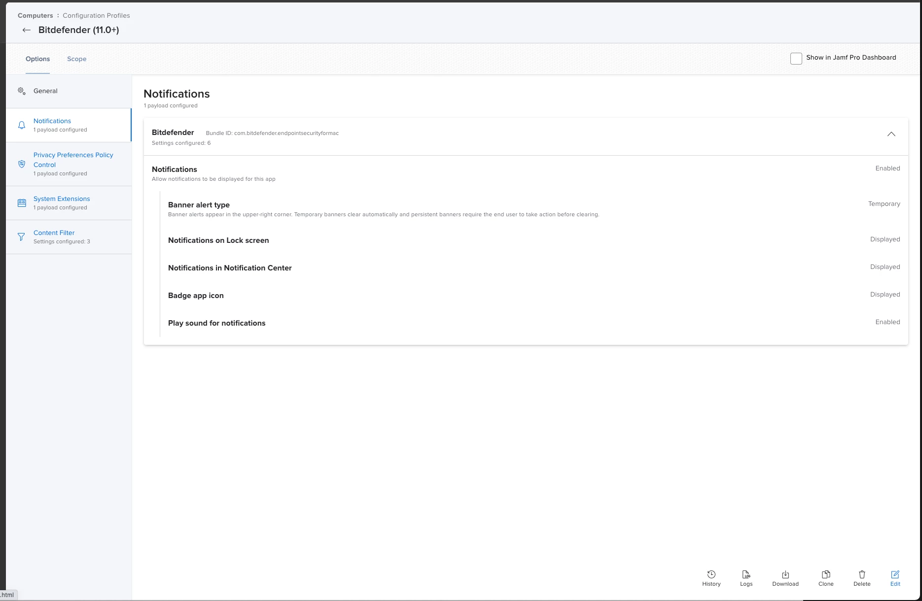Click 'Allow notifications to be displayed' description
Viewport: 922px width, 601px height.
click(213, 179)
